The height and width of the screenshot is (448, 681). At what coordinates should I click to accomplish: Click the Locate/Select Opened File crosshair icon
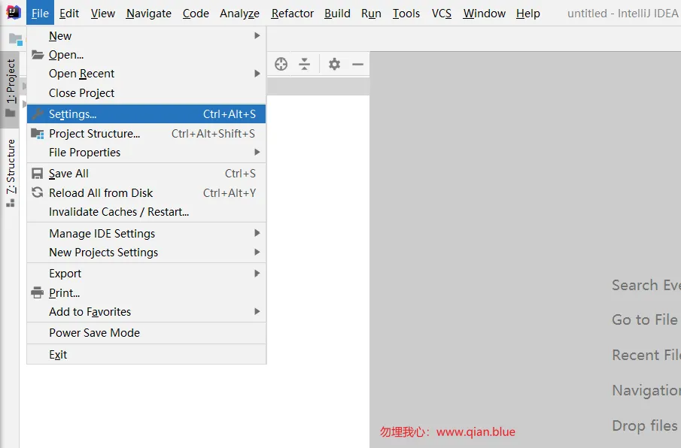[x=281, y=64]
